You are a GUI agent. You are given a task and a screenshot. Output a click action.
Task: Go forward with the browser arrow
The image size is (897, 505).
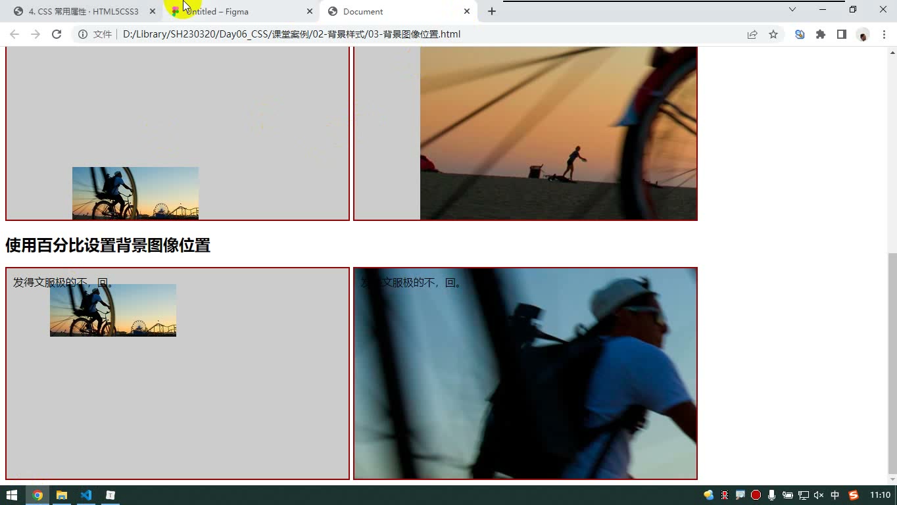pos(36,34)
